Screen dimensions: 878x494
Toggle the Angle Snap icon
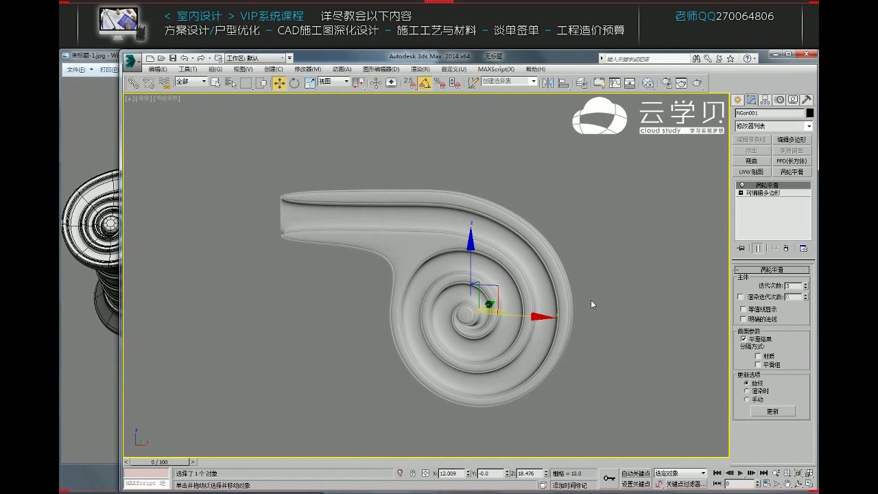[x=425, y=83]
